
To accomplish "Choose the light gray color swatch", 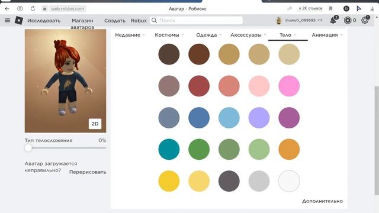I will pos(259,181).
